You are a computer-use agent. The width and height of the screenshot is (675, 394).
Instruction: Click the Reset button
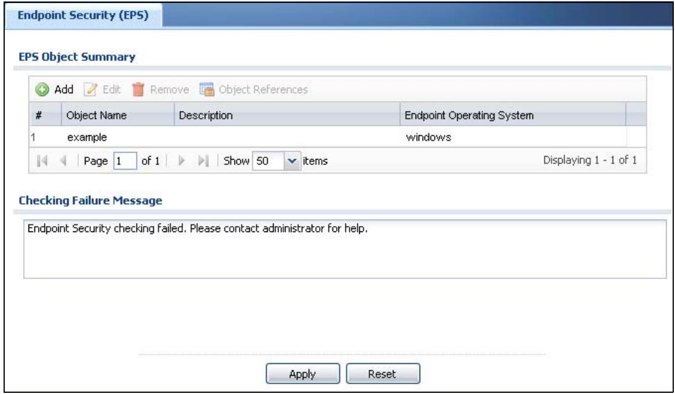tap(383, 374)
